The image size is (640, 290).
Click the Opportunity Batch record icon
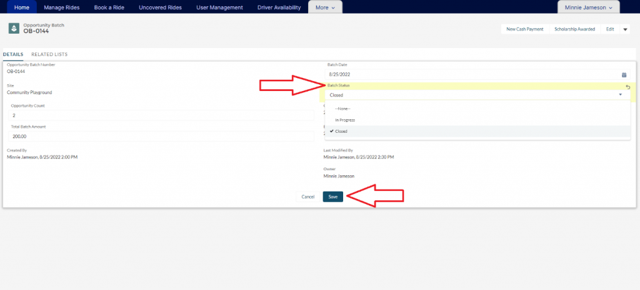(x=13, y=29)
